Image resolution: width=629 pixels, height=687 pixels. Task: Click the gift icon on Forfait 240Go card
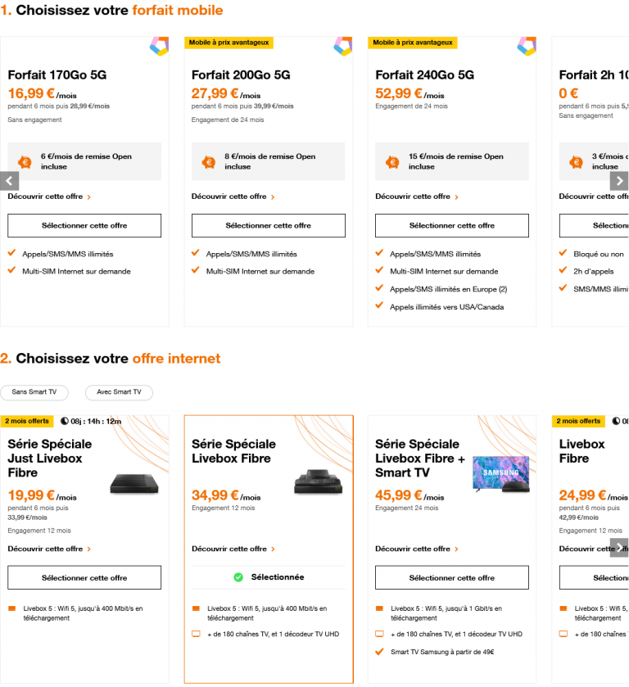tap(393, 160)
